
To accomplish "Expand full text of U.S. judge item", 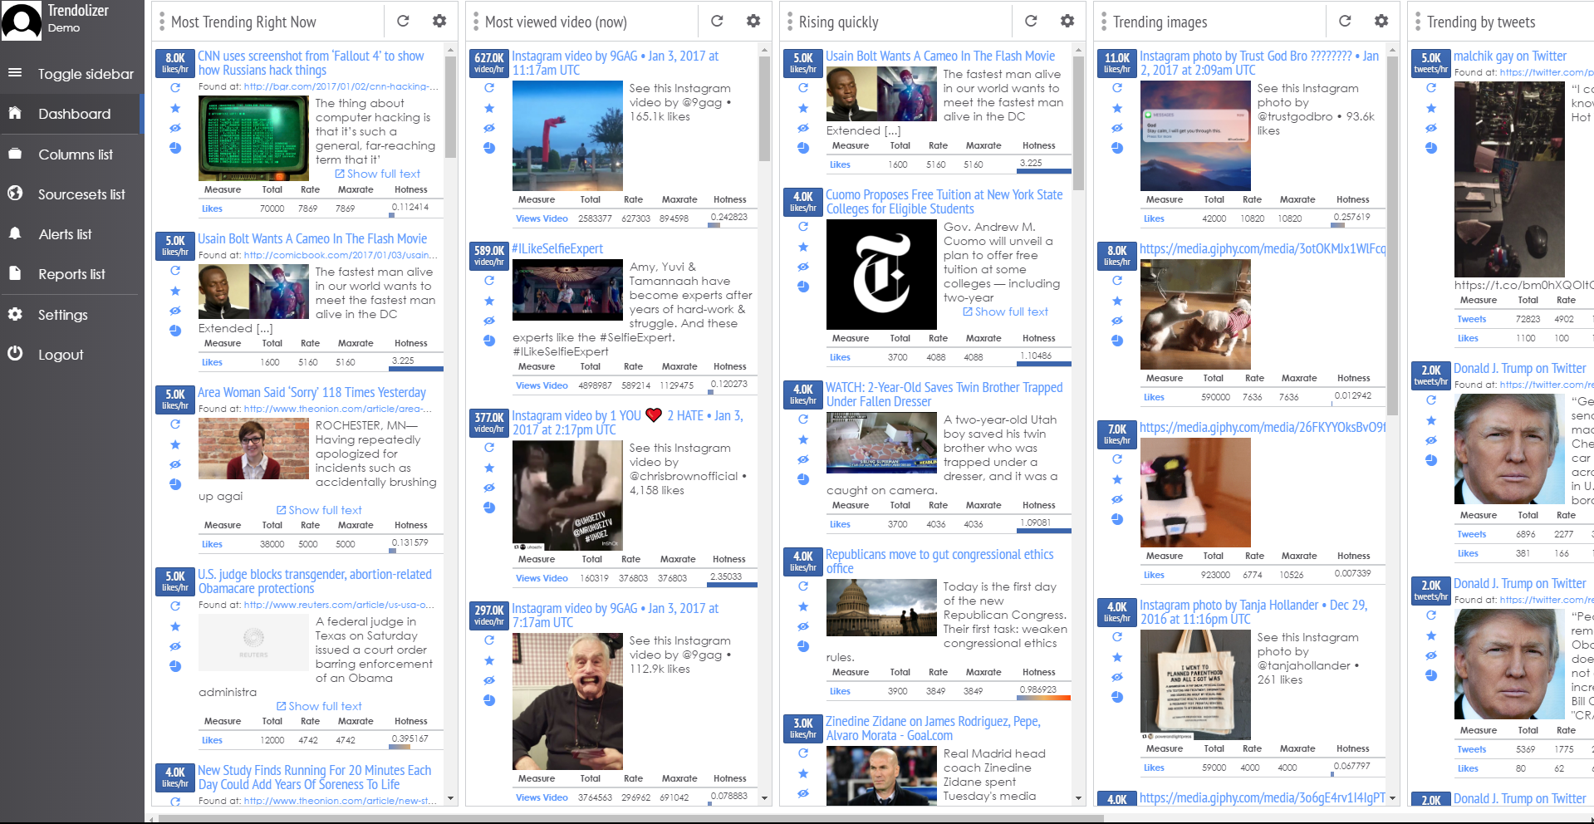I will click(319, 706).
